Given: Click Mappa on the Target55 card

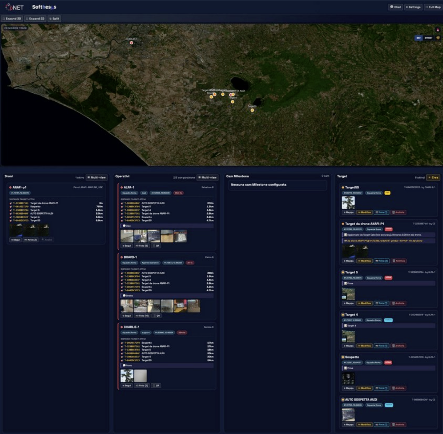Looking at the screenshot, I should click(x=349, y=212).
